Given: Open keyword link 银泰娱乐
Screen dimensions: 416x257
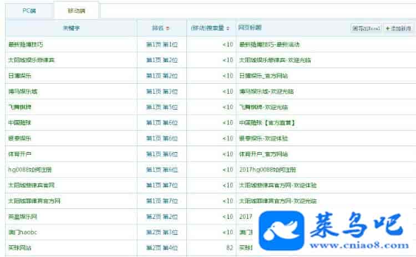Looking at the screenshot, I should (19, 138).
